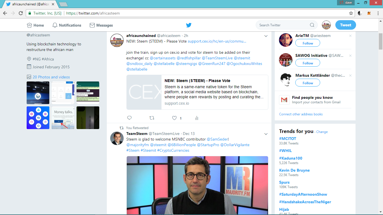Open profile avatar menu in header
The image size is (383, 215).
(x=326, y=25)
